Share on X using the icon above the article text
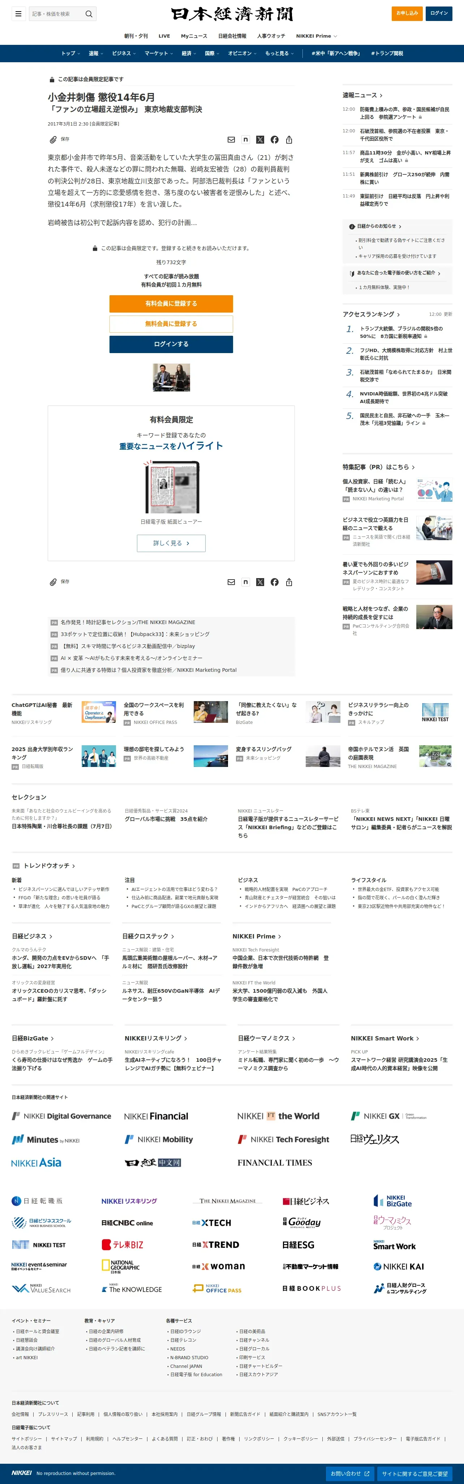This screenshot has width=464, height=1484. [x=260, y=139]
